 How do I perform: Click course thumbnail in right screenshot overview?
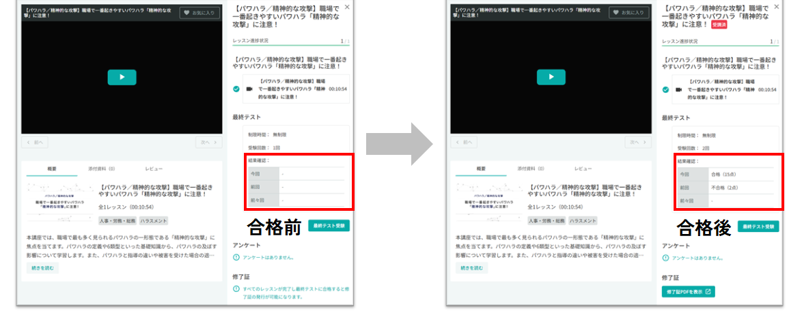pos(490,203)
